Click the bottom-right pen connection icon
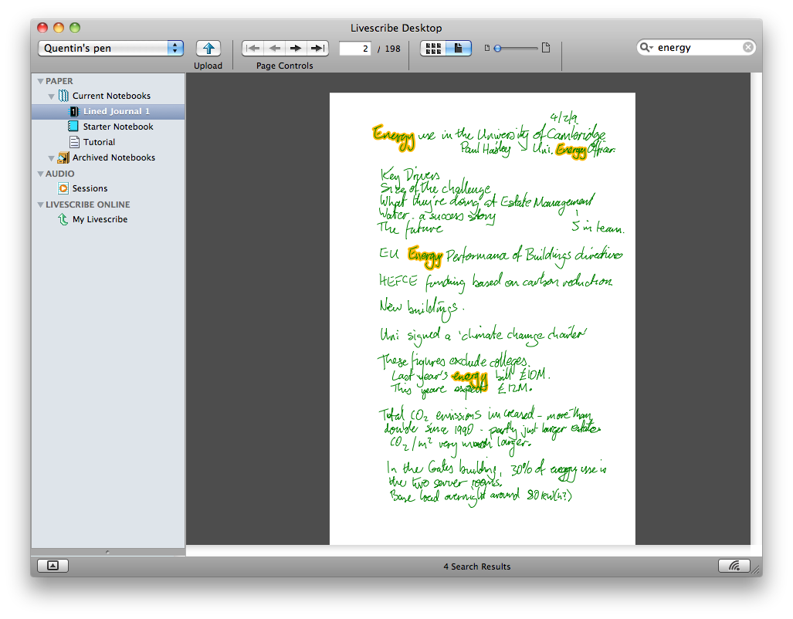The height and width of the screenshot is (619, 793). 734,566
